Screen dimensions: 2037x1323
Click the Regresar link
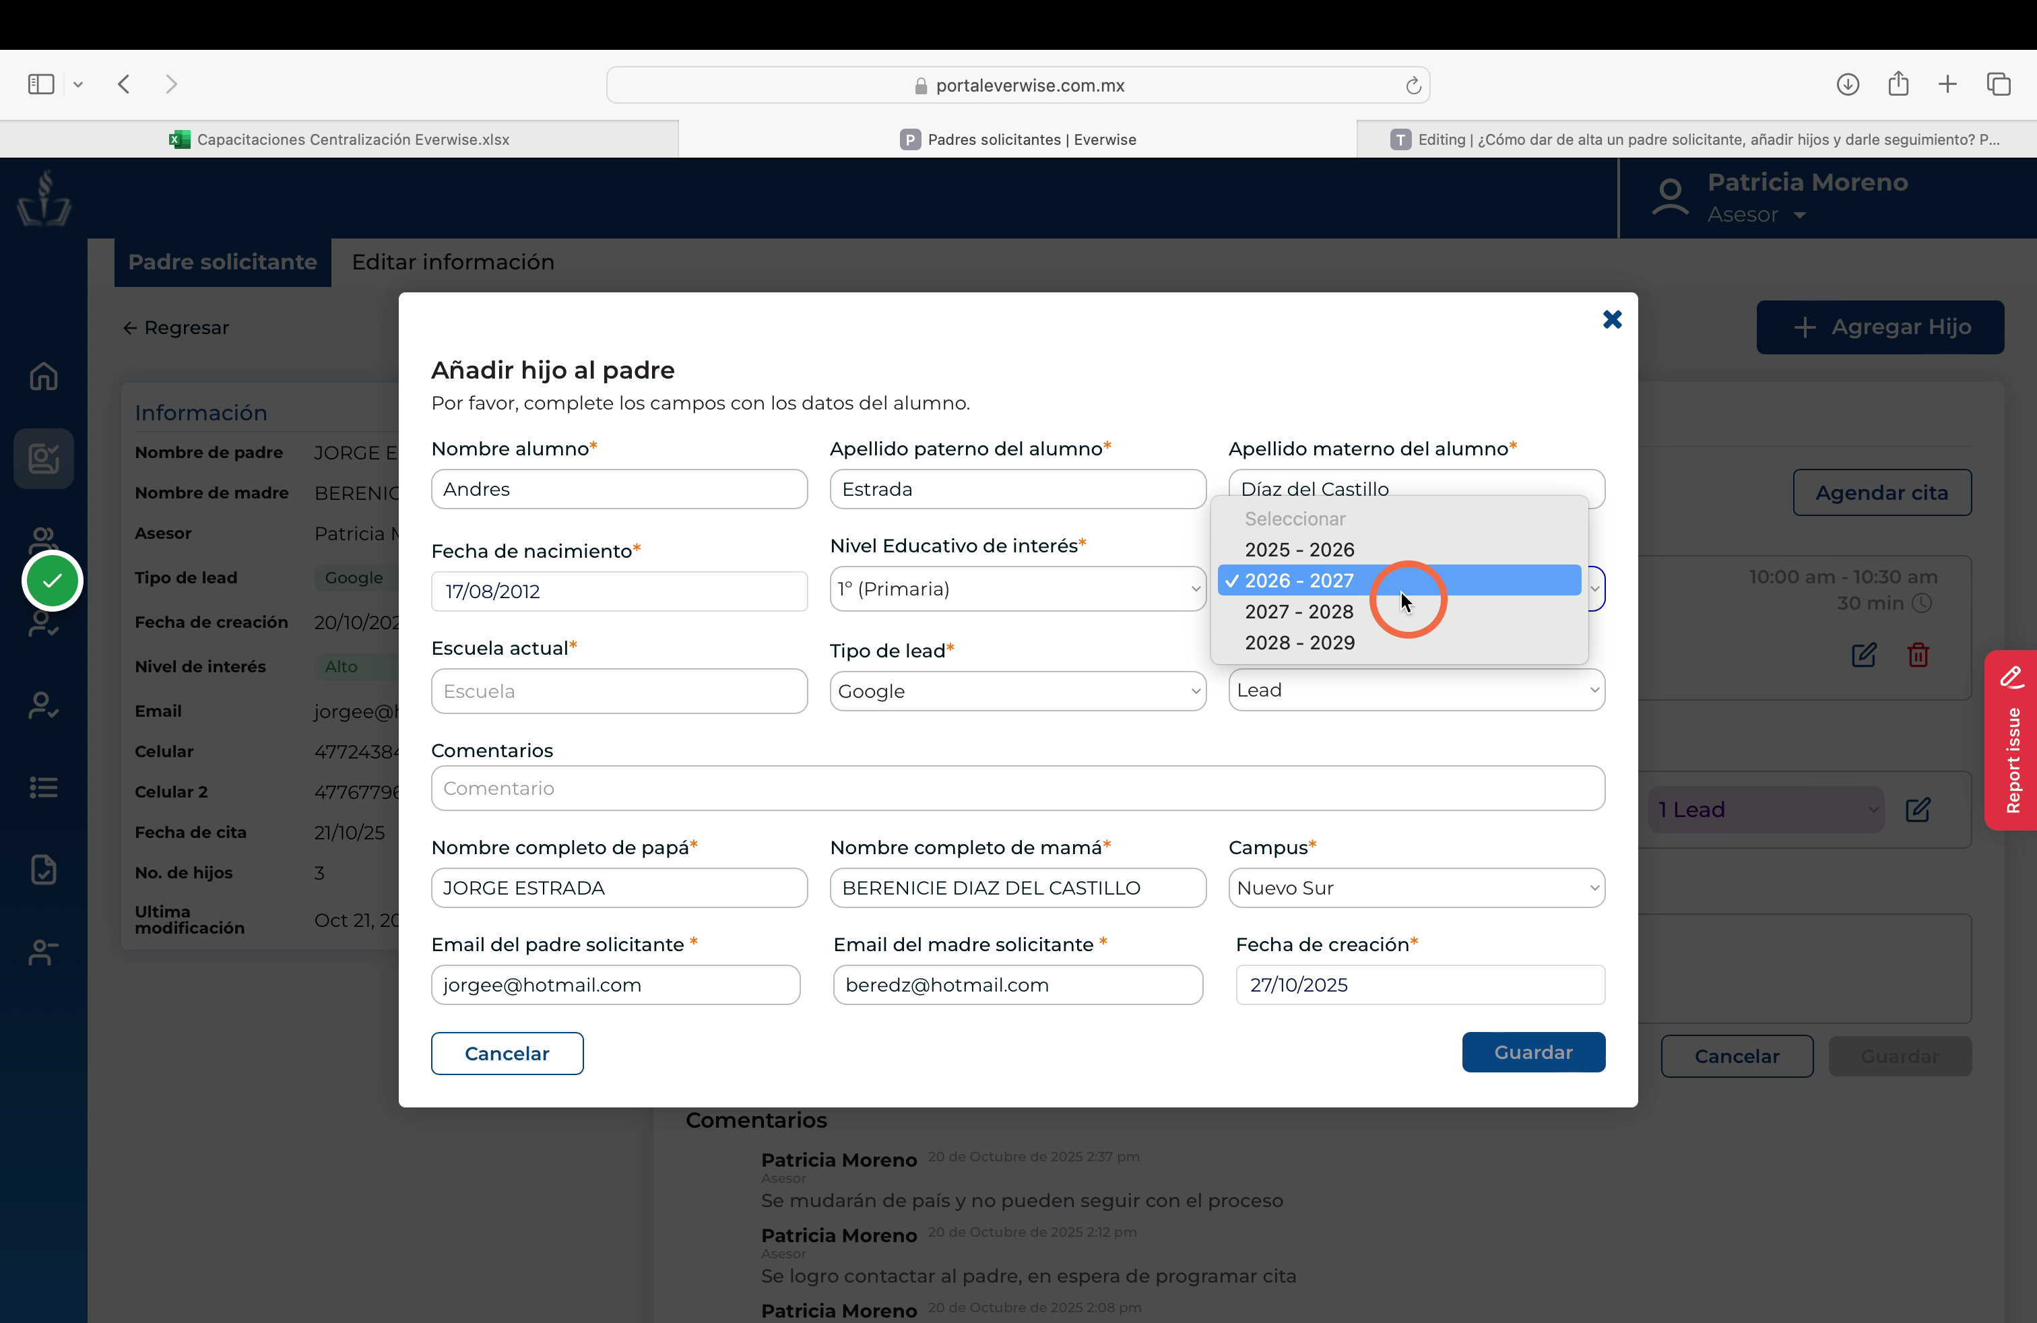tap(175, 328)
